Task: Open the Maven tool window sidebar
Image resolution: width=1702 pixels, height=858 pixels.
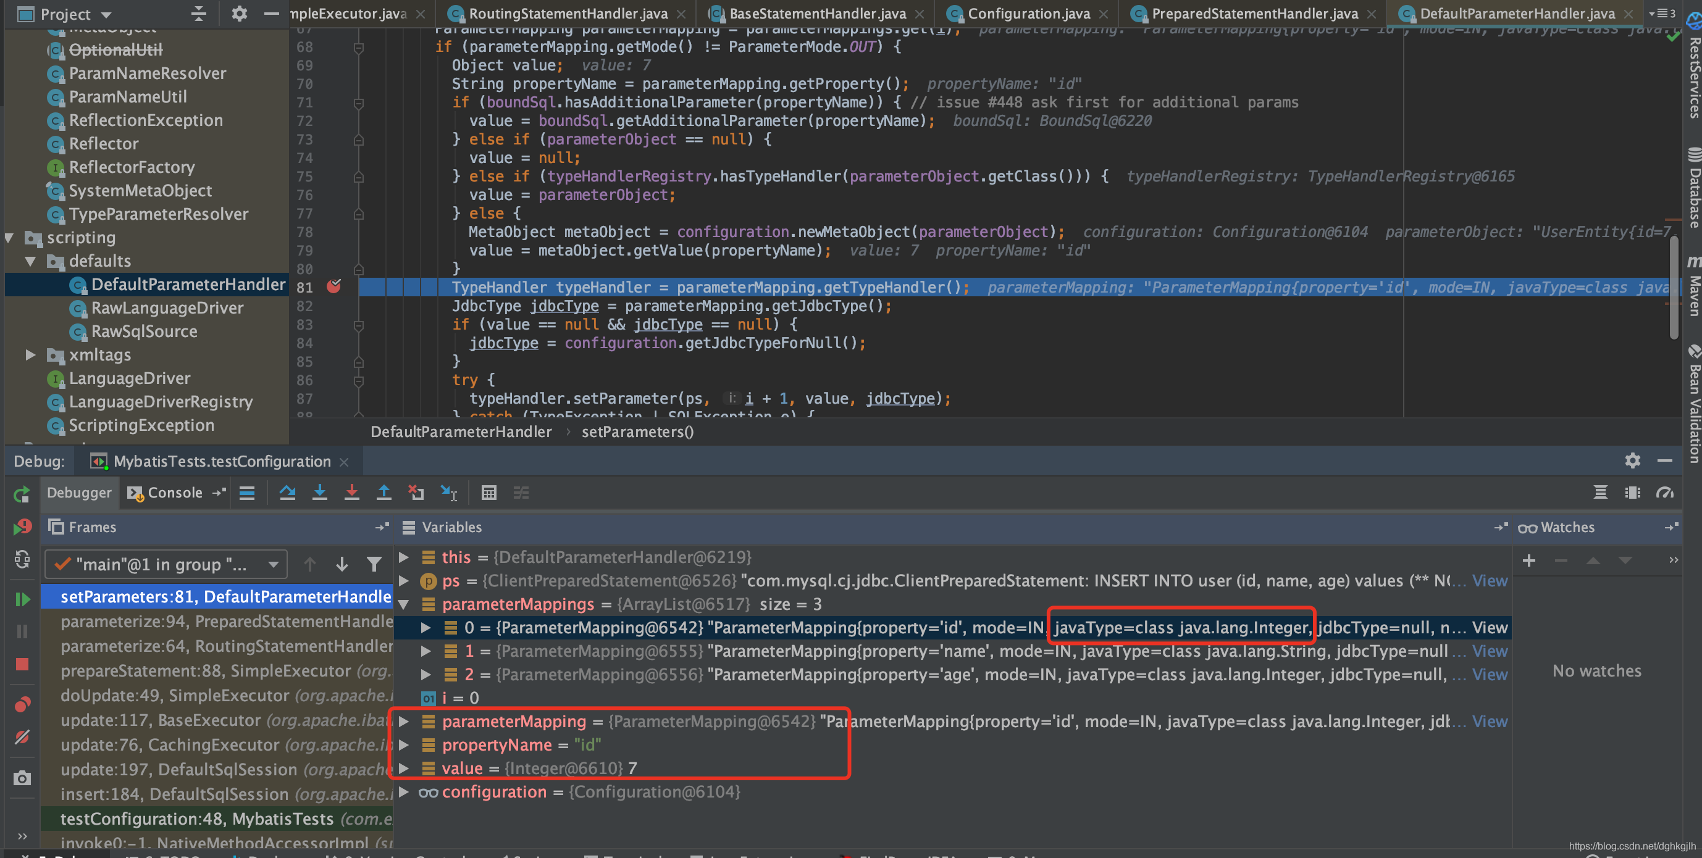Action: [x=1693, y=286]
